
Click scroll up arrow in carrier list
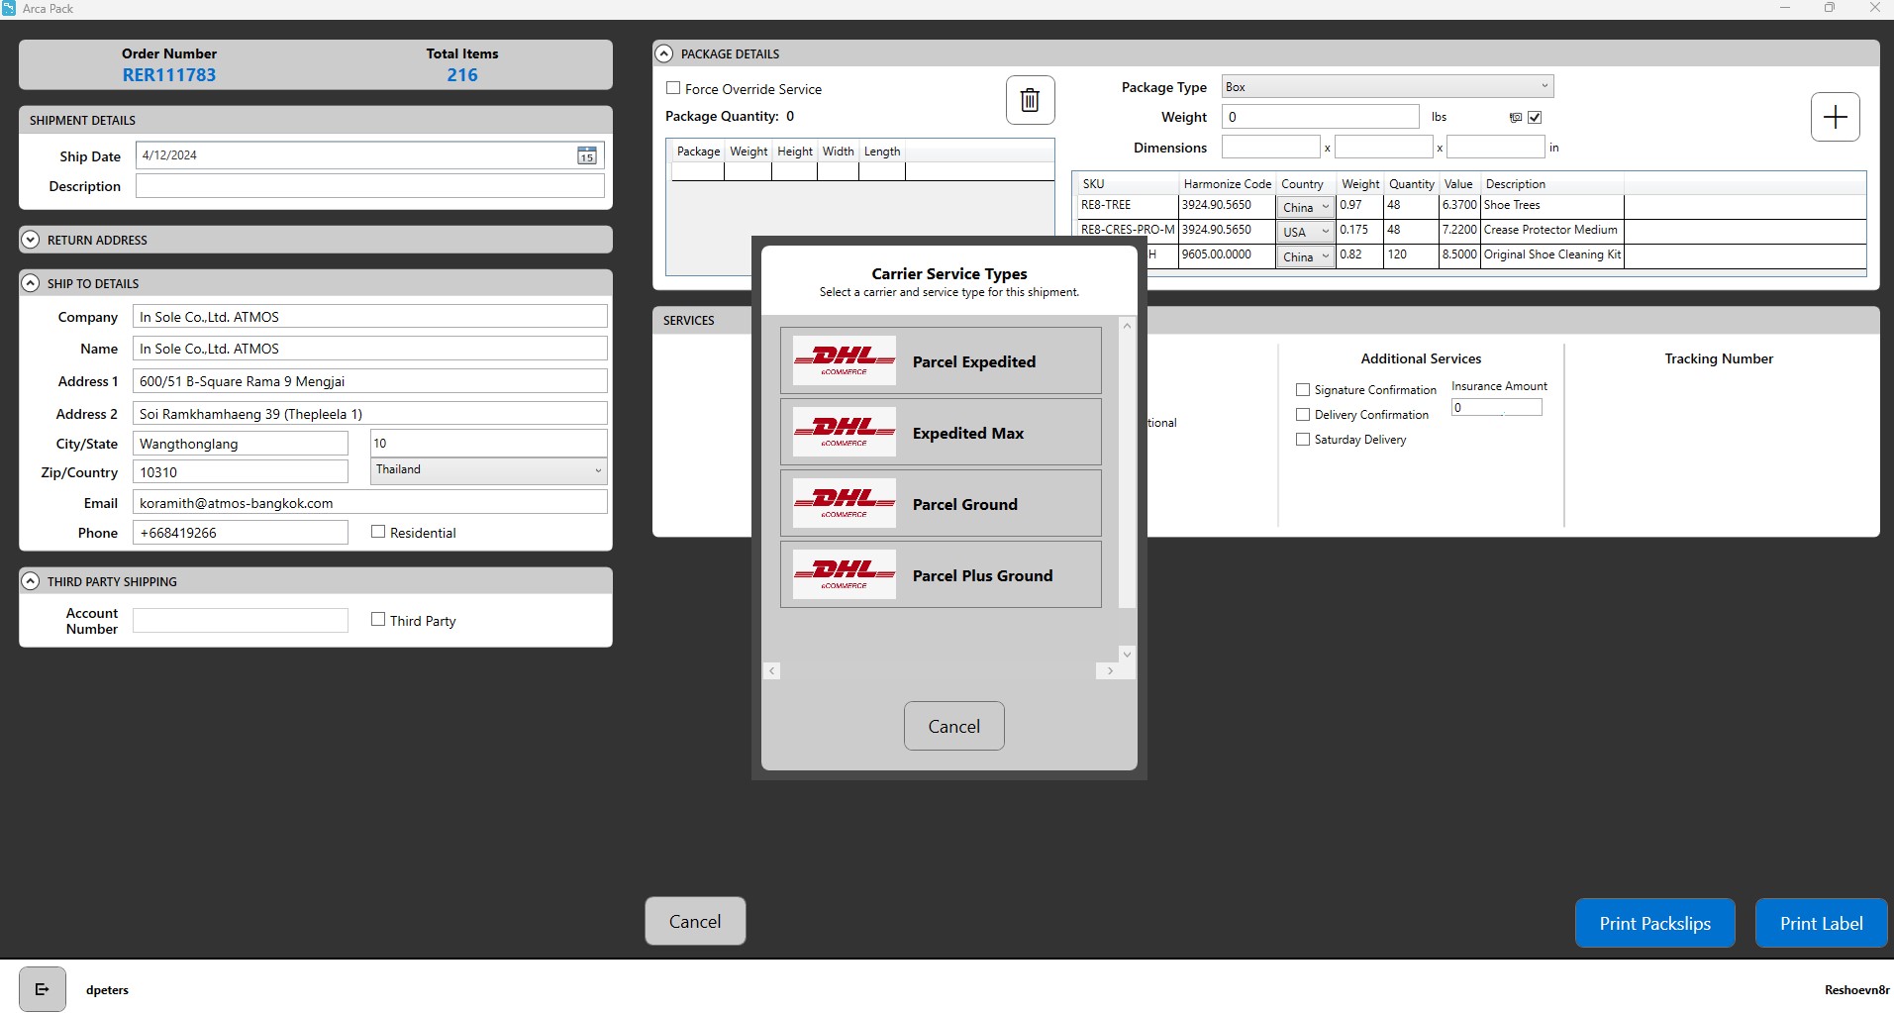(1127, 326)
